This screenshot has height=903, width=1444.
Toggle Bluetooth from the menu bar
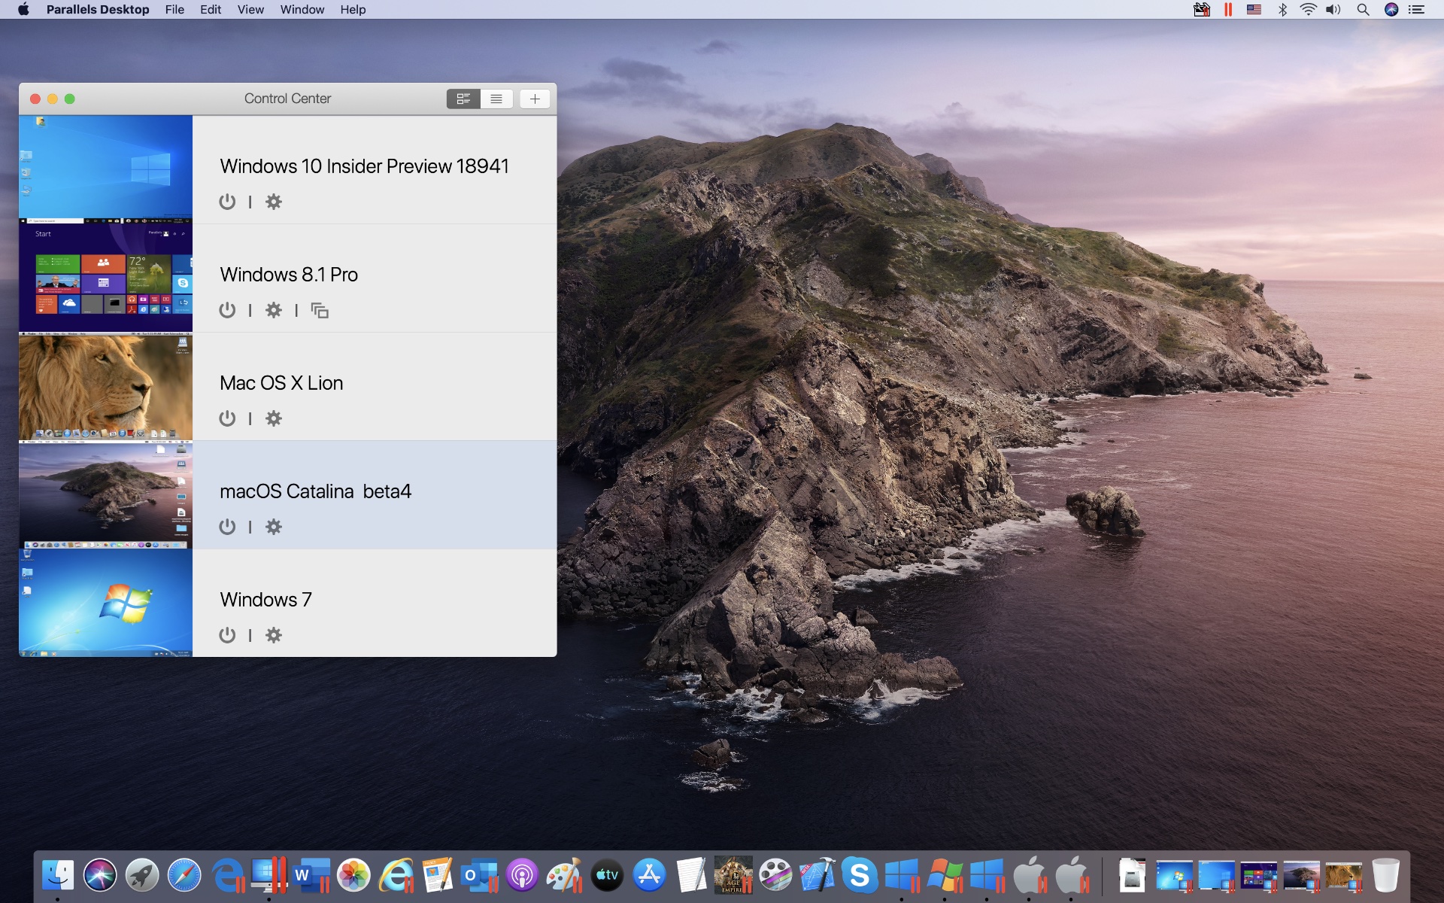point(1282,10)
